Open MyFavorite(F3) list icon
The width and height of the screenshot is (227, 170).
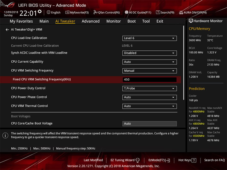[x=67, y=12]
